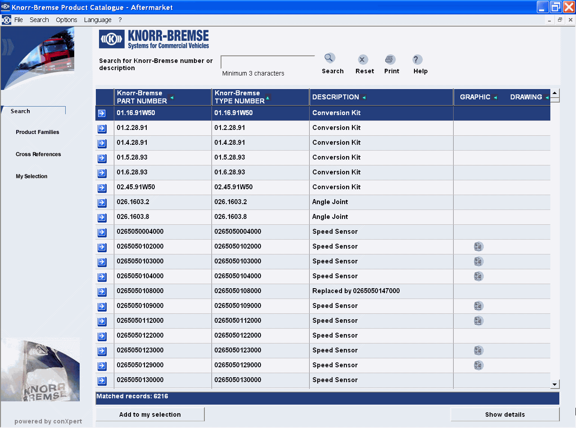Click scrollbar down arrow in results table
Image resolution: width=576 pixels, height=428 pixels.
pos(555,384)
